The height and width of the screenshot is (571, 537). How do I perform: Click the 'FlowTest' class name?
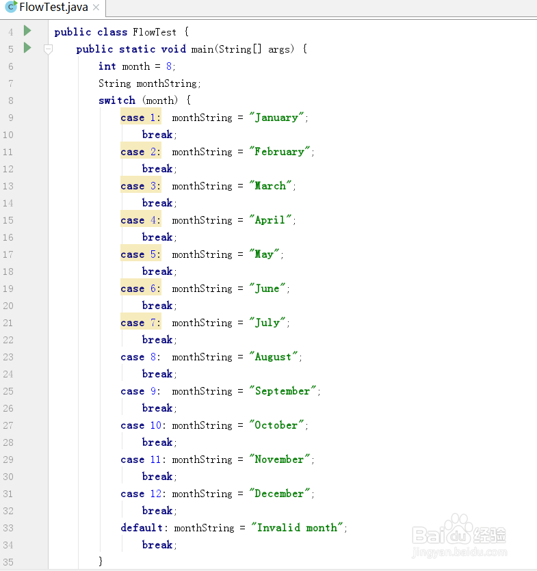[x=155, y=32]
